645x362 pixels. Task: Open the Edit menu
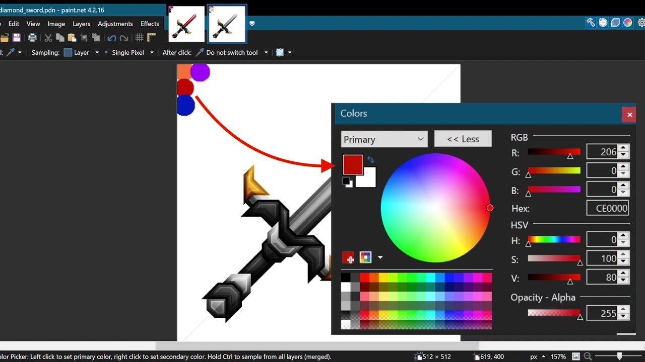click(14, 24)
